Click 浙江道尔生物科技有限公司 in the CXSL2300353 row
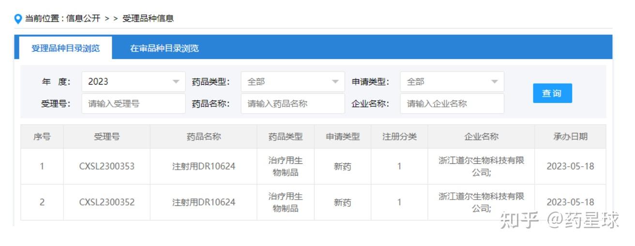Image resolution: width=635 pixels, height=246 pixels. [481, 166]
